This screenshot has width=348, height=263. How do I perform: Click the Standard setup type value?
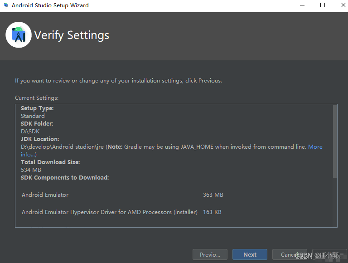[x=33, y=116]
